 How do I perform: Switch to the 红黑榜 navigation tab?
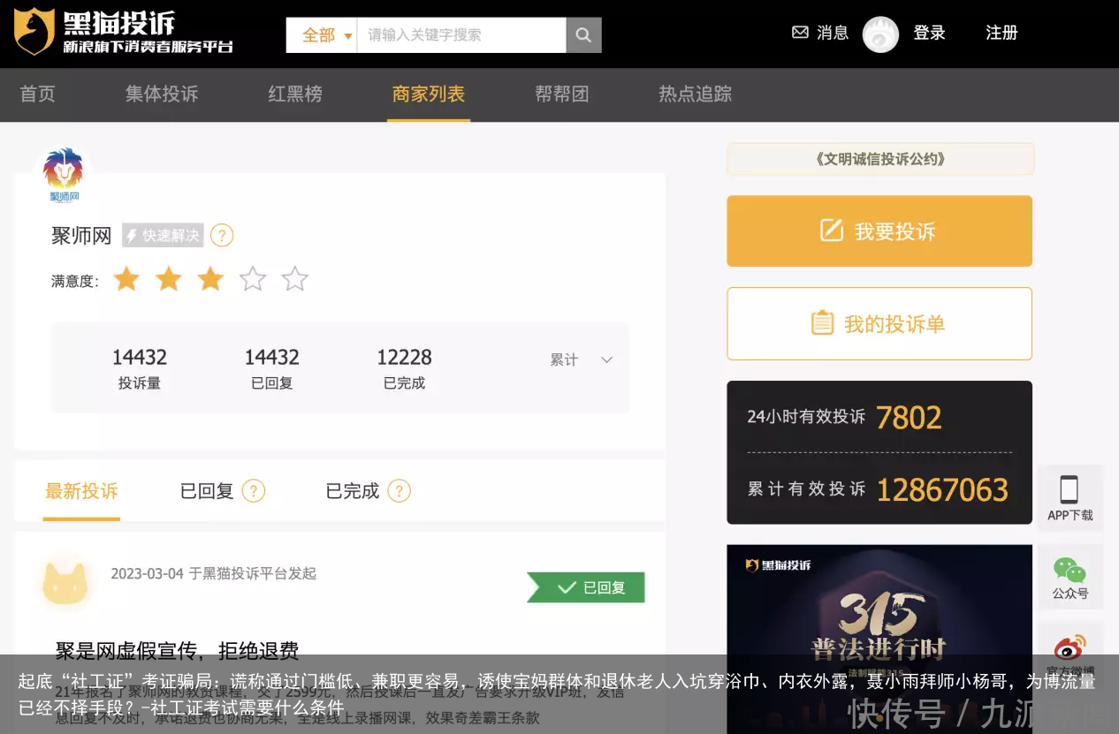pos(294,95)
